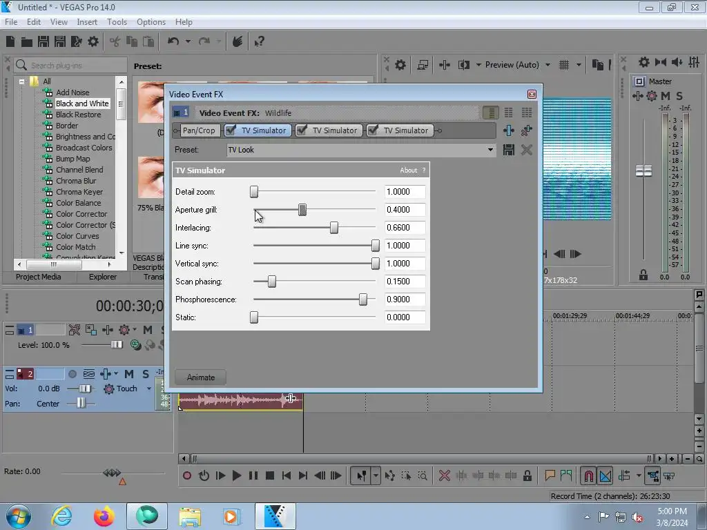The image size is (707, 530).
Task: Toggle Solo on audio track 2
Action: (145, 374)
